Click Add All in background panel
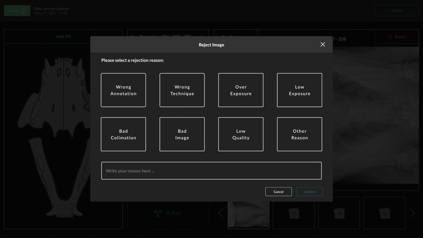Viewport: 423px width, 238px height. click(63, 37)
